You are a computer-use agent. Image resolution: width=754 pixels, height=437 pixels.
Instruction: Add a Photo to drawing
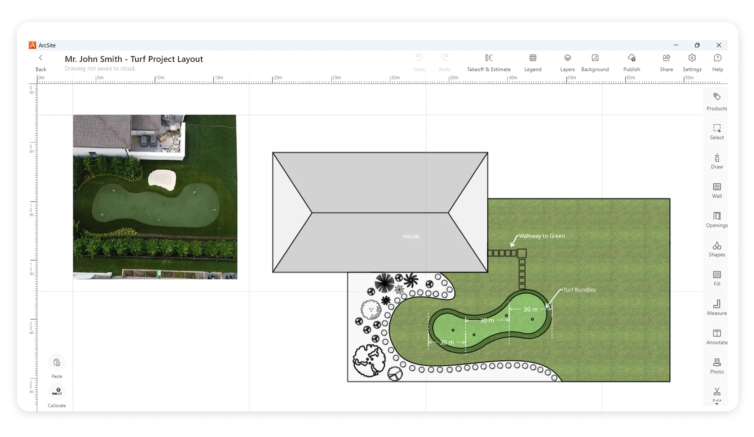[717, 366]
